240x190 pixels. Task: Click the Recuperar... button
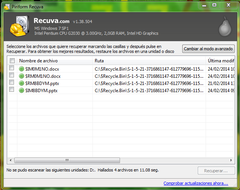(216, 171)
